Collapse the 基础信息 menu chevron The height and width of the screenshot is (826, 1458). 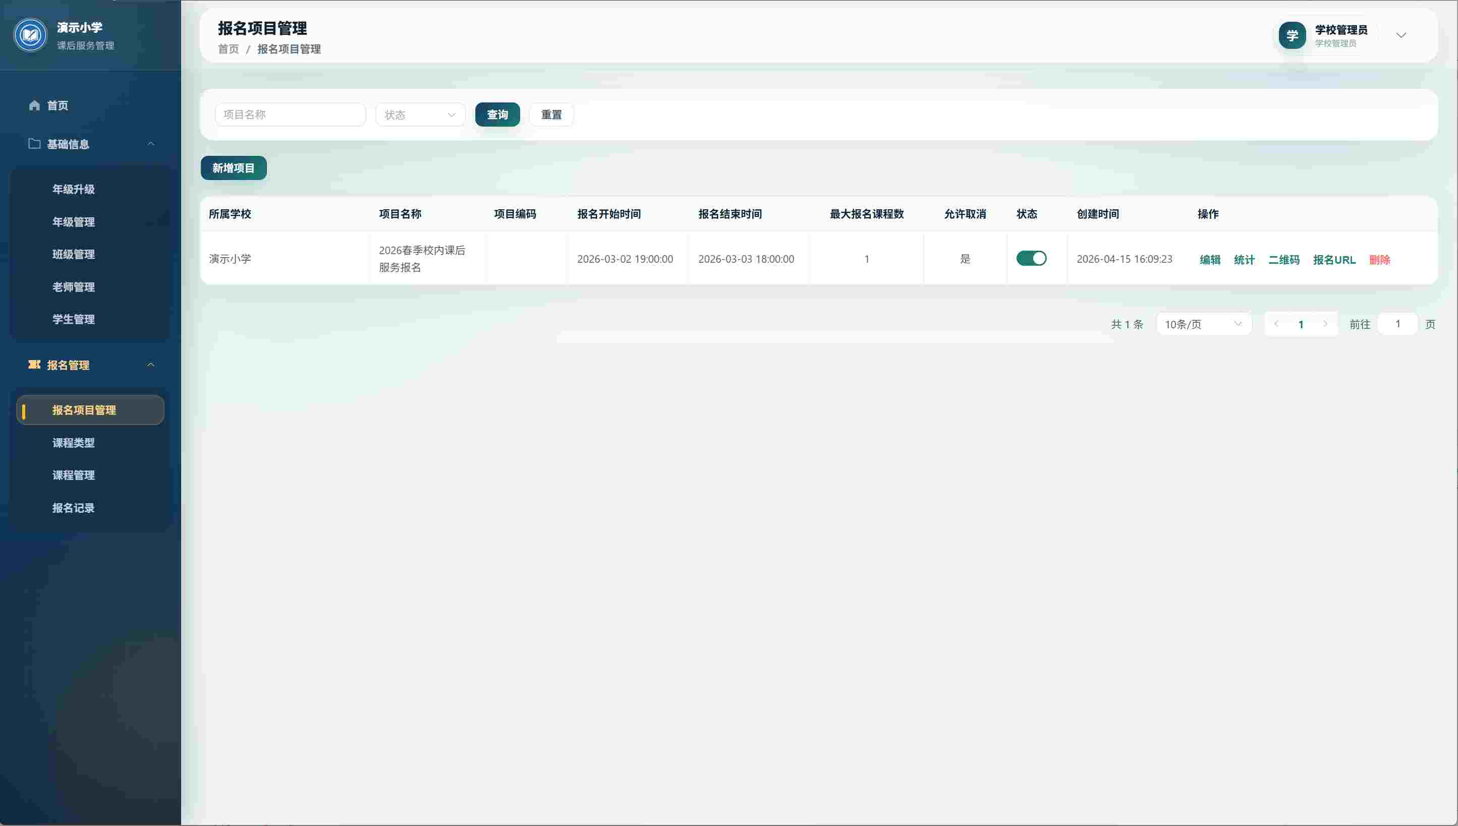click(151, 144)
